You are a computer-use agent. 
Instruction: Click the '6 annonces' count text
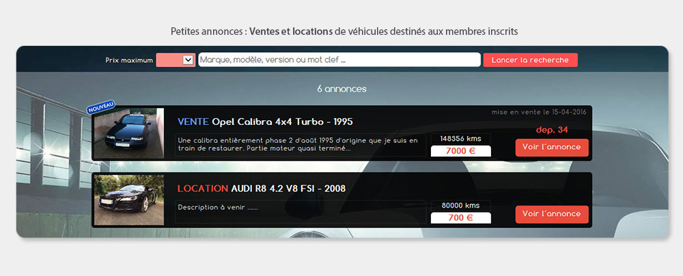point(342,89)
